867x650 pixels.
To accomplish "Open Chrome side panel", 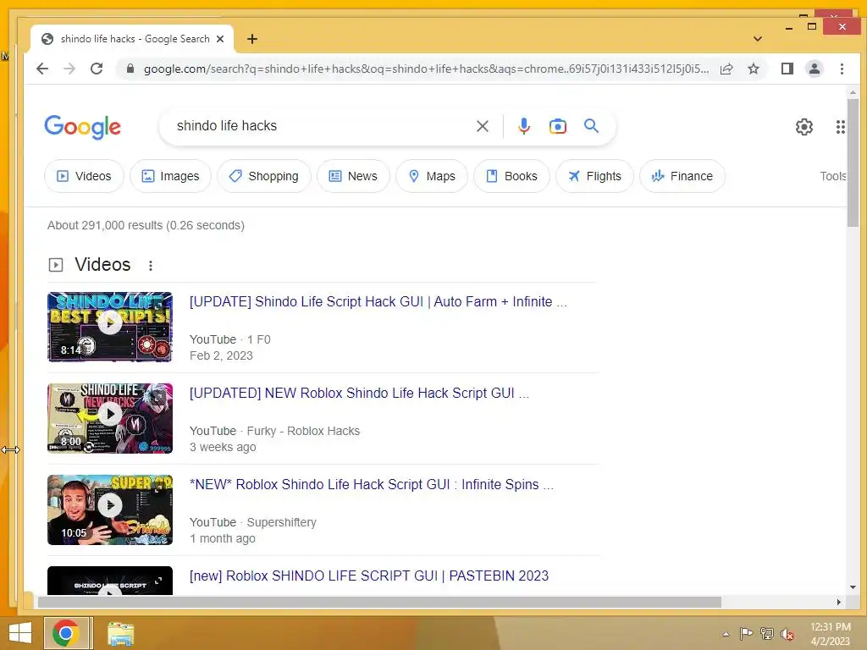I will 787,69.
